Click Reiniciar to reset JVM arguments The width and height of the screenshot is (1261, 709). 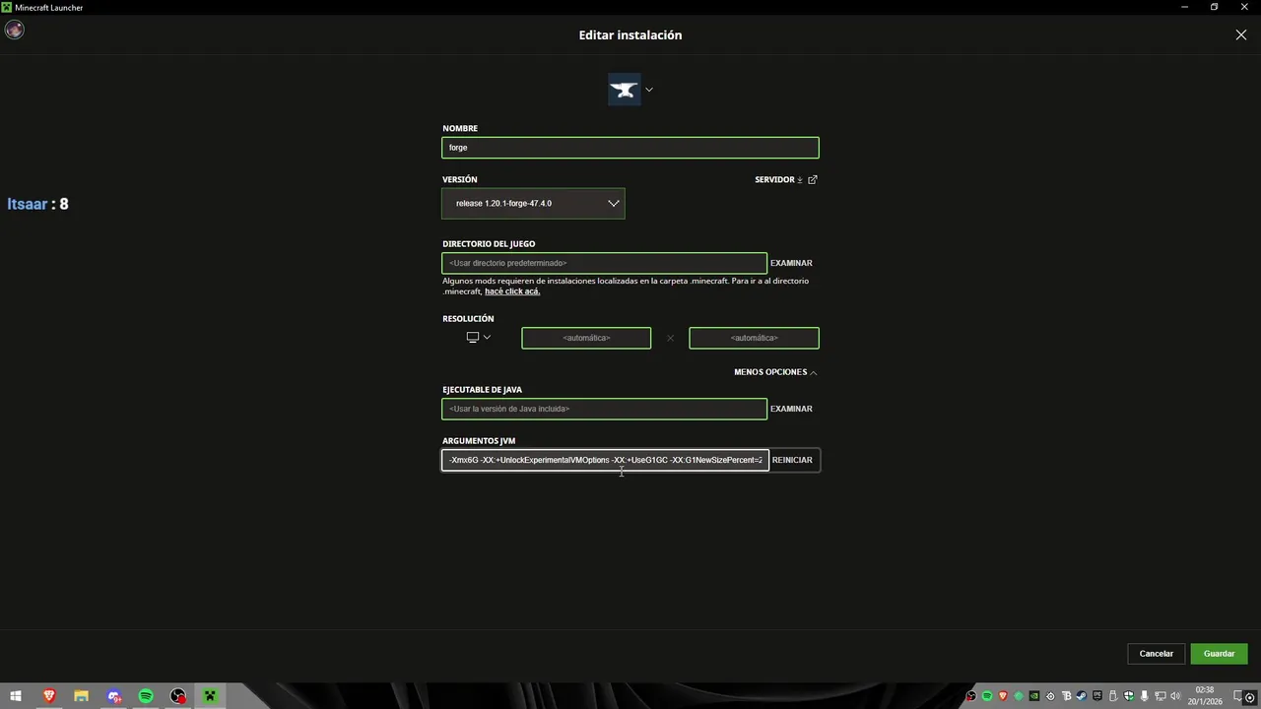(792, 460)
